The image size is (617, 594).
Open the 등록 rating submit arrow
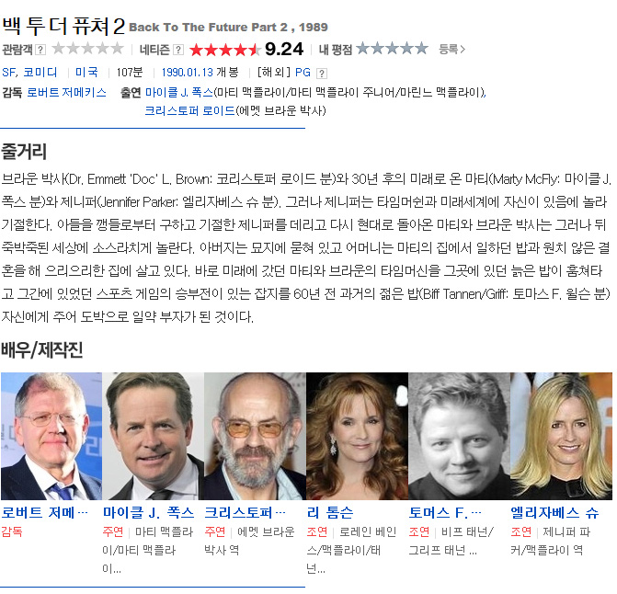tap(452, 49)
